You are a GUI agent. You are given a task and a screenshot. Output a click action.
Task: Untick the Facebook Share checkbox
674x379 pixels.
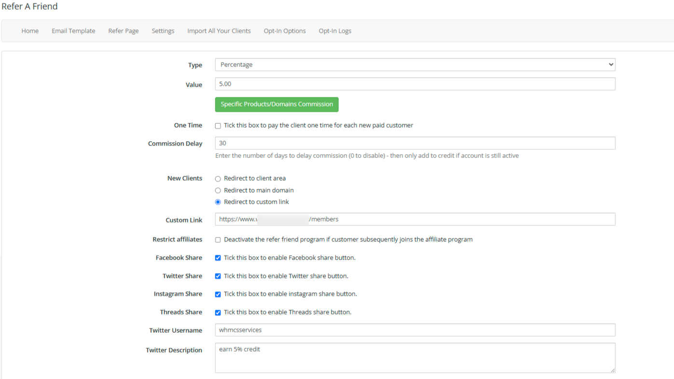click(218, 258)
